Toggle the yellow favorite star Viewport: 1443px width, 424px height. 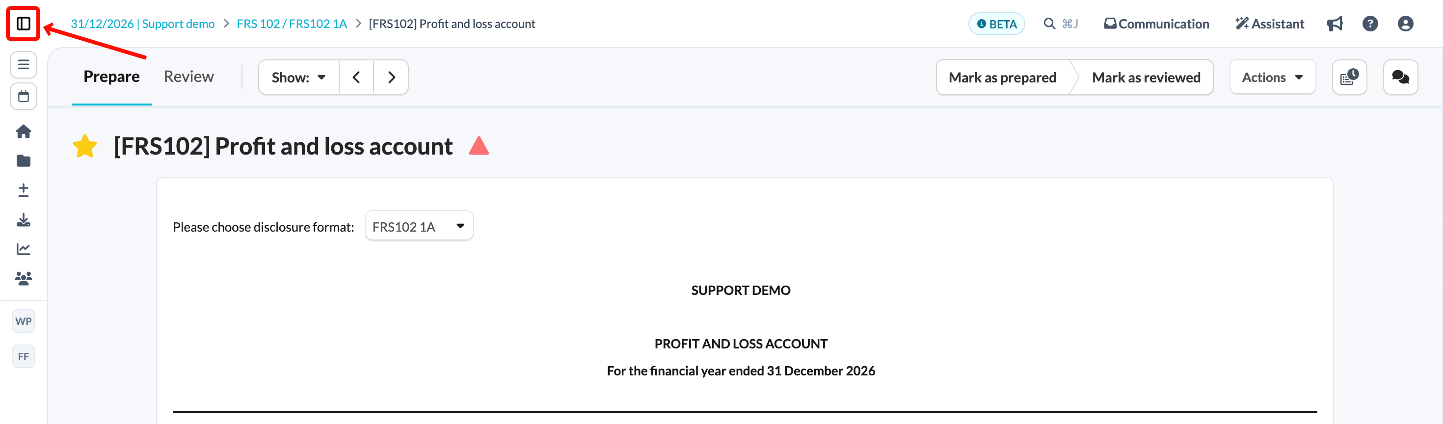pyautogui.click(x=85, y=146)
